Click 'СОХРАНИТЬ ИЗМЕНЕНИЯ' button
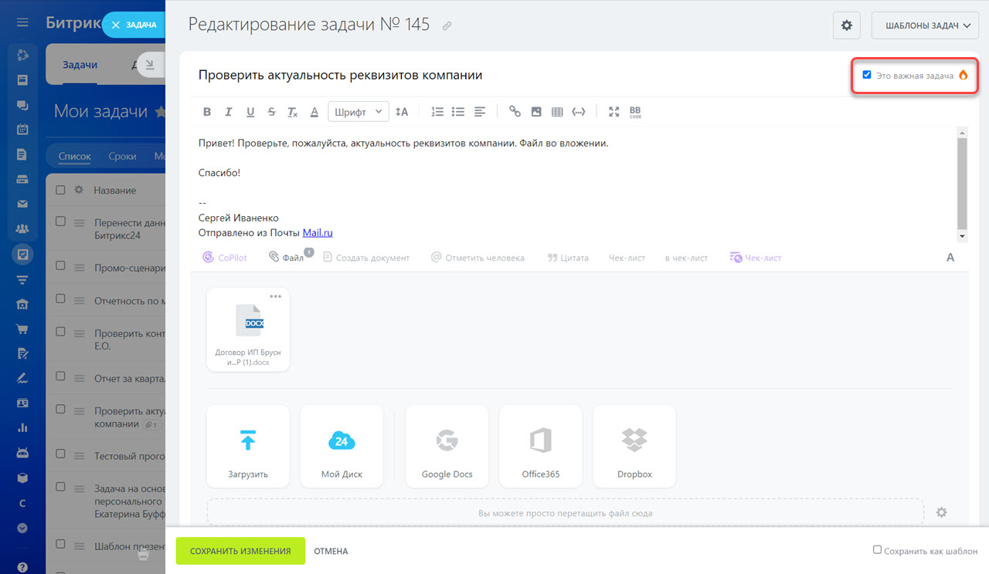 point(240,551)
